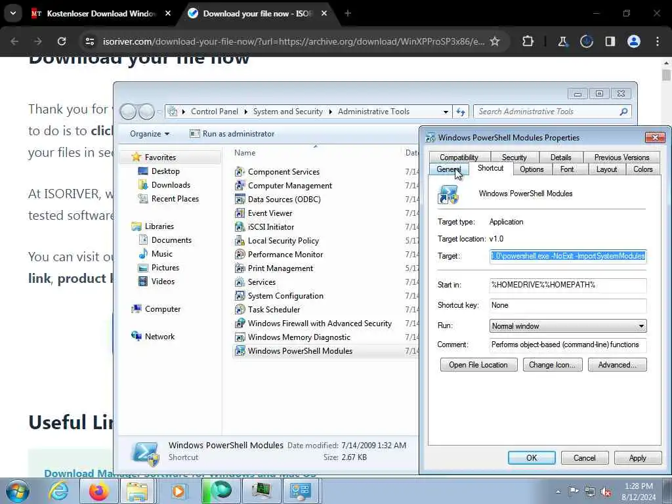Switch to the Options tab
672x504 pixels.
point(532,169)
